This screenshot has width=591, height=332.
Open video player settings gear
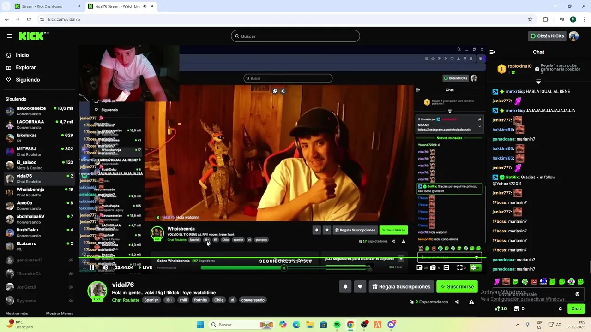473,267
